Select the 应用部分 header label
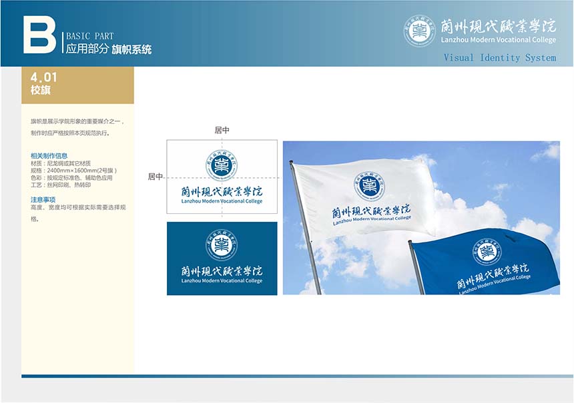The image size is (574, 403). (86, 49)
